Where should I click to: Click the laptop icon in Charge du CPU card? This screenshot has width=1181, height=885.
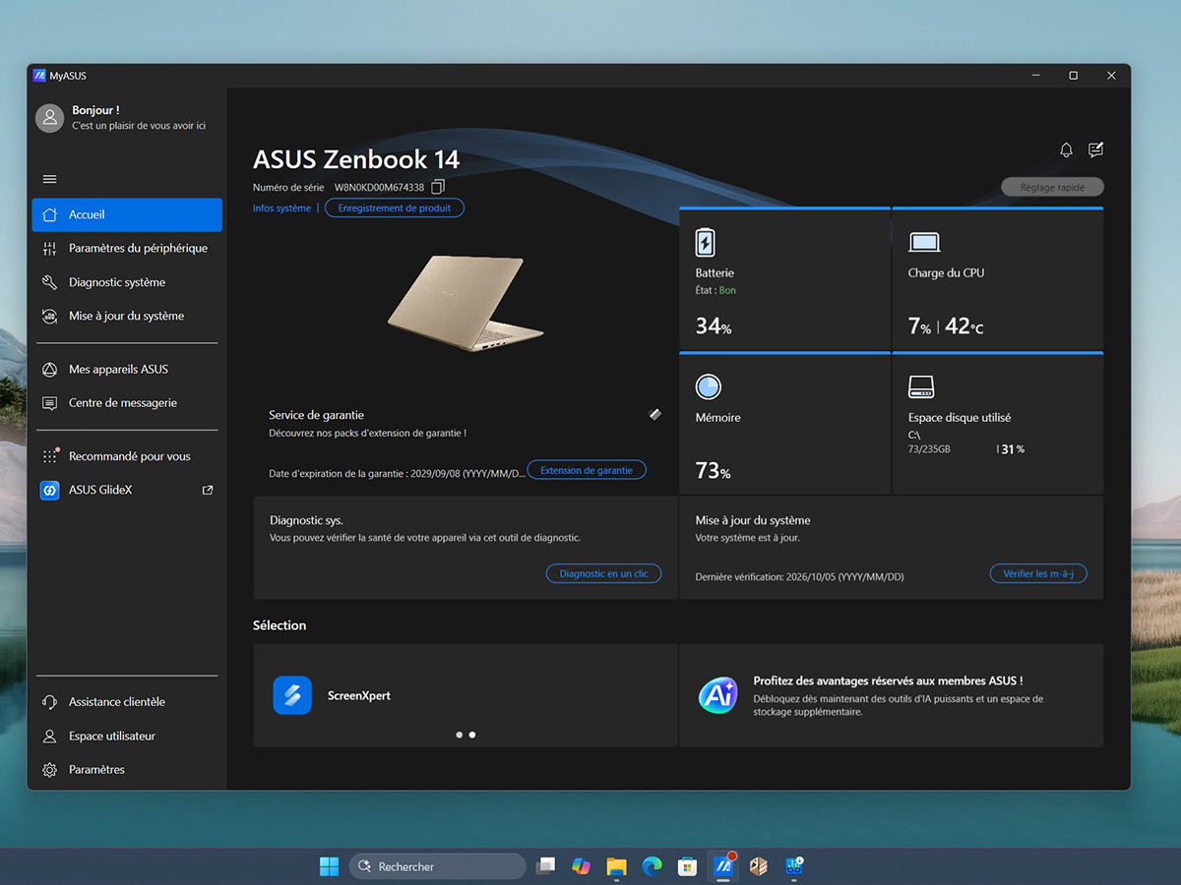pos(924,242)
